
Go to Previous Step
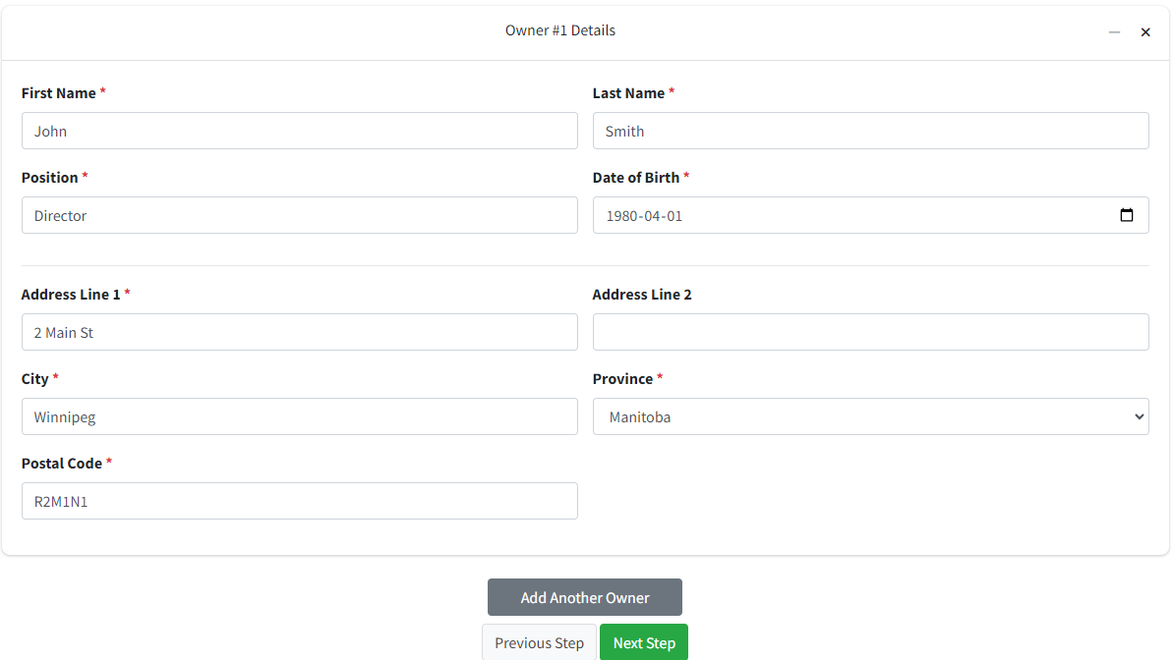[539, 643]
